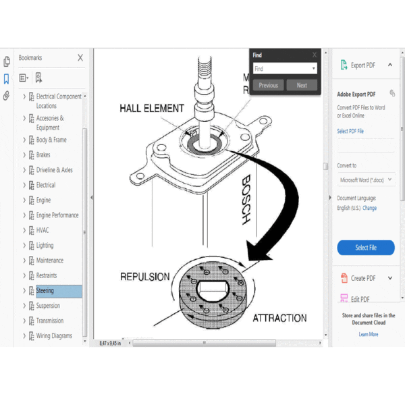405x405 pixels.
Task: Select the highlighted Steering bookmark
Action: pos(59,291)
